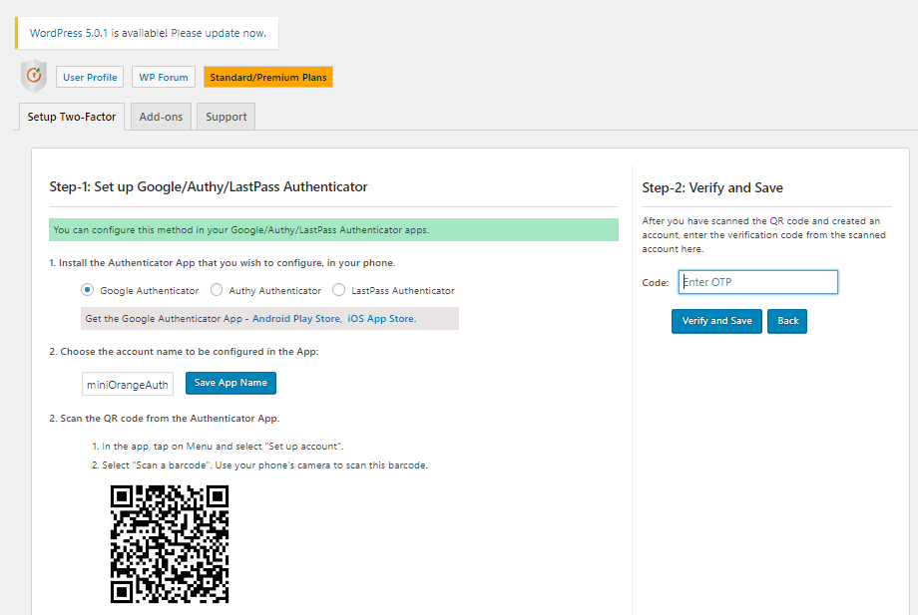918x615 pixels.
Task: Select the Google Authenticator radio button
Action: [x=87, y=289]
